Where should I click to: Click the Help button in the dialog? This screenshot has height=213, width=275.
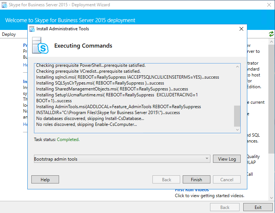click(x=45, y=179)
